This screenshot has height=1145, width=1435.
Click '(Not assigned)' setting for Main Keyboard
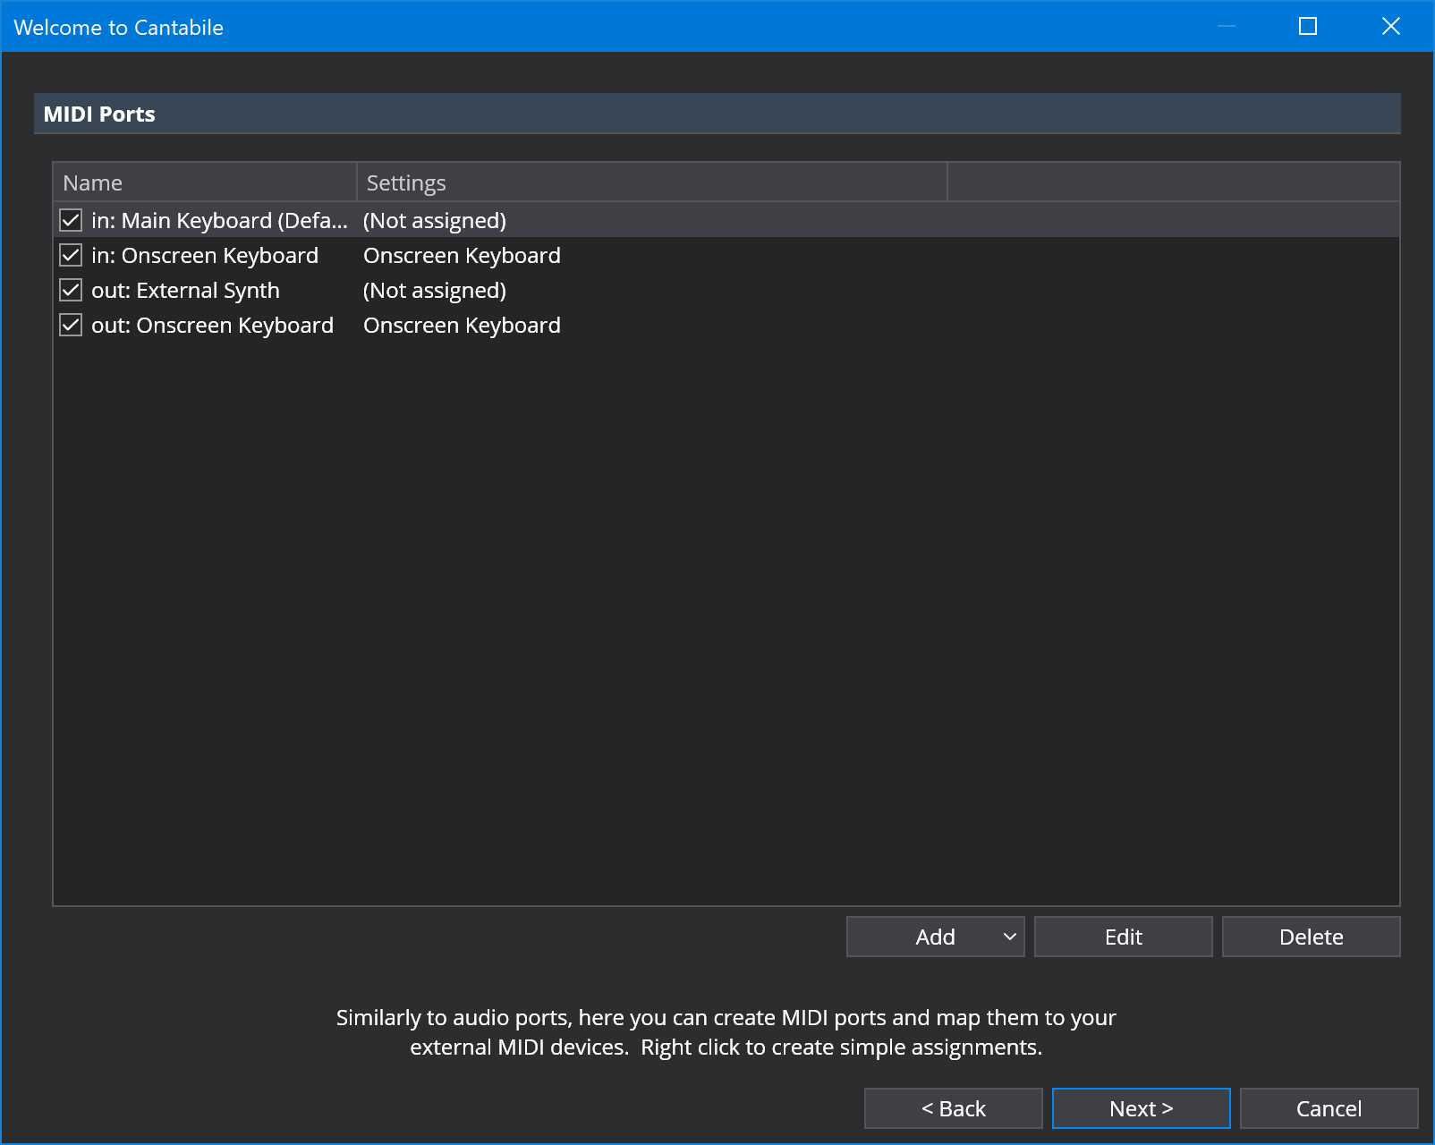point(435,220)
